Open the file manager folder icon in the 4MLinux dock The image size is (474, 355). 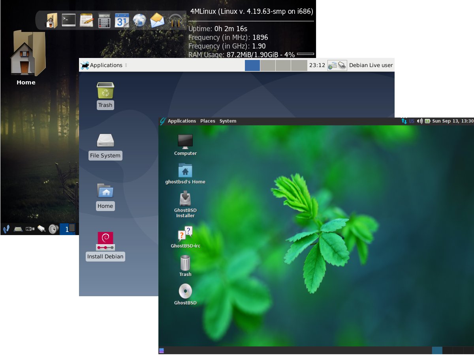(52, 20)
